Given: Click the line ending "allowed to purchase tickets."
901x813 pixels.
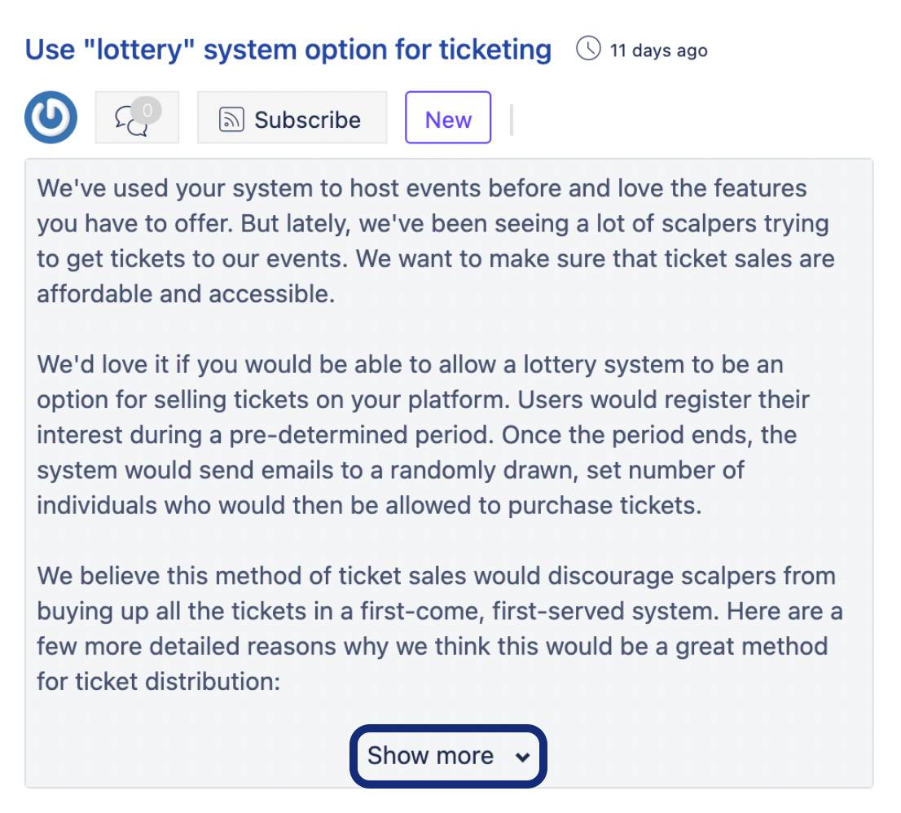Looking at the screenshot, I should point(368,505).
